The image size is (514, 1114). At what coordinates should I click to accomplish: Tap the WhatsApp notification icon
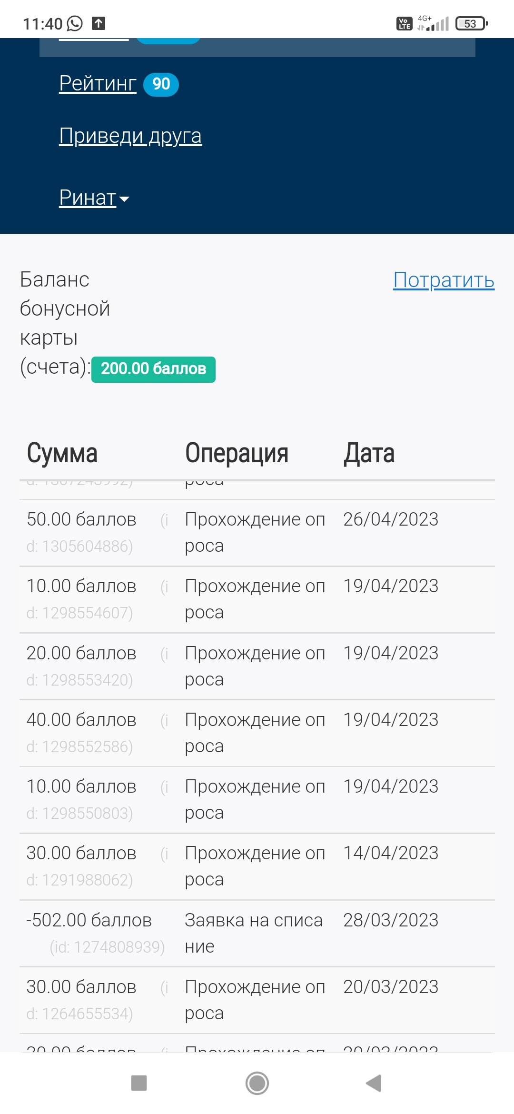point(75,23)
